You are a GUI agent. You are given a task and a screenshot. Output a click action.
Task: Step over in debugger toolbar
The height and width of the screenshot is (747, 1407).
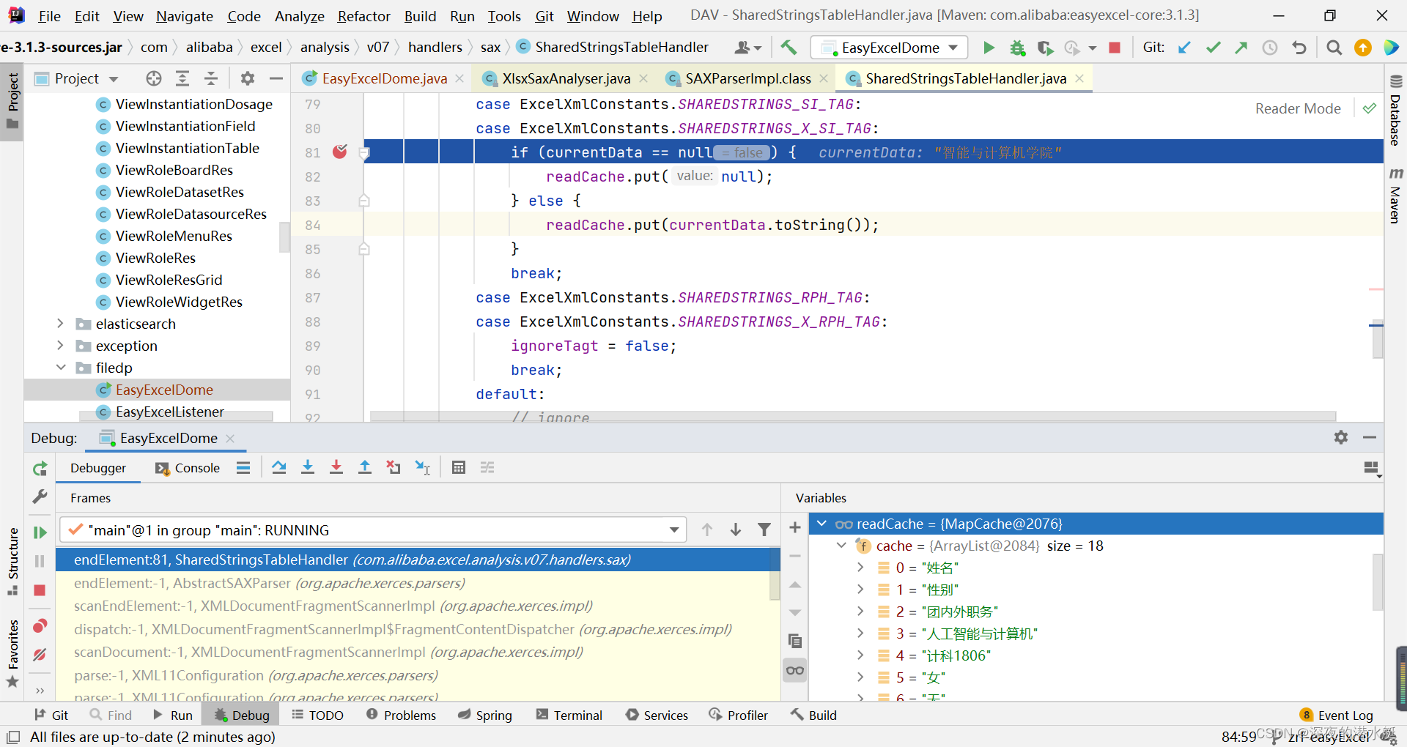pyautogui.click(x=278, y=467)
